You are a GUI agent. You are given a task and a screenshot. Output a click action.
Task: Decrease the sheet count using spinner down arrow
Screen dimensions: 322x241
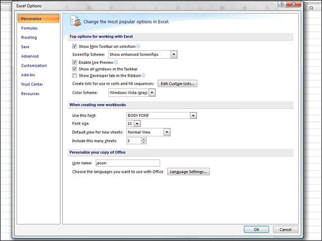point(144,142)
